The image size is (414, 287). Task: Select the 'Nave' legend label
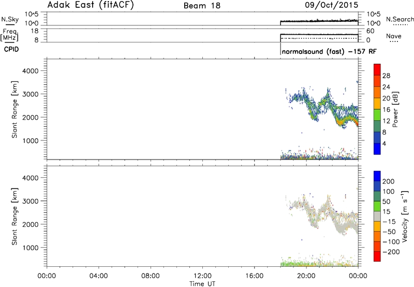[393, 36]
